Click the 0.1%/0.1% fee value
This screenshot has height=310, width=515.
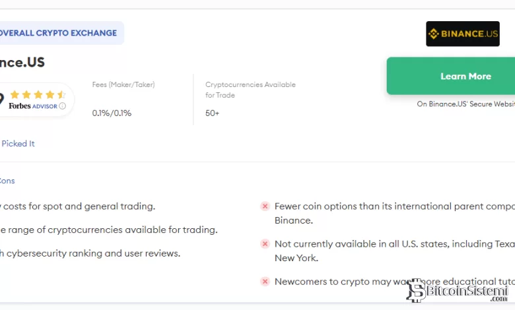click(112, 113)
